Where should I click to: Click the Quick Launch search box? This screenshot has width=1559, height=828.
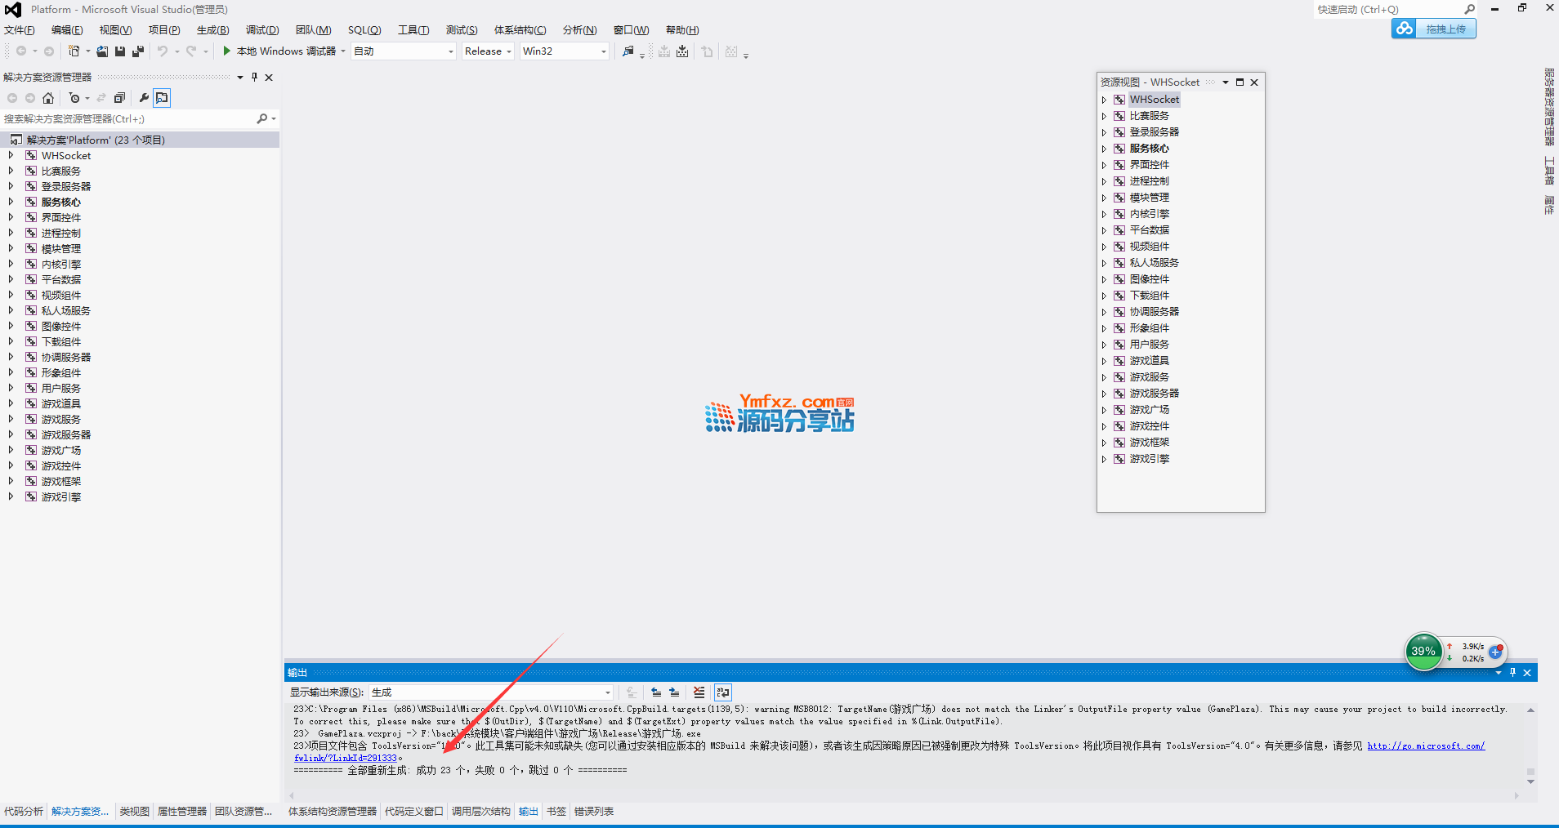pos(1389,10)
